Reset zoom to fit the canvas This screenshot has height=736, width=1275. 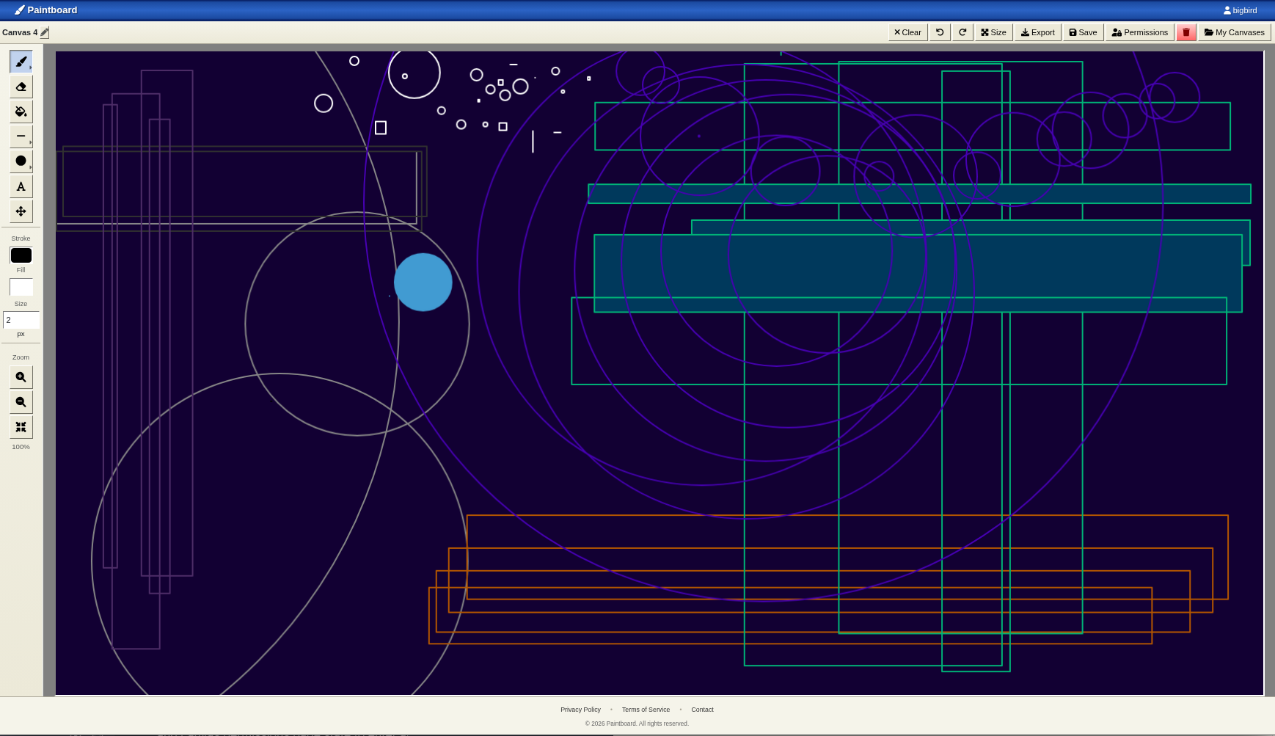(21, 426)
